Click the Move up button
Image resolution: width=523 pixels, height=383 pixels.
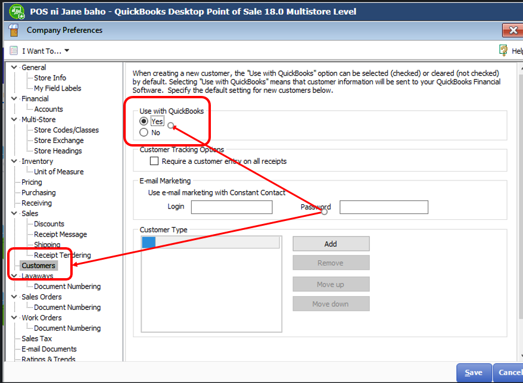coord(331,284)
